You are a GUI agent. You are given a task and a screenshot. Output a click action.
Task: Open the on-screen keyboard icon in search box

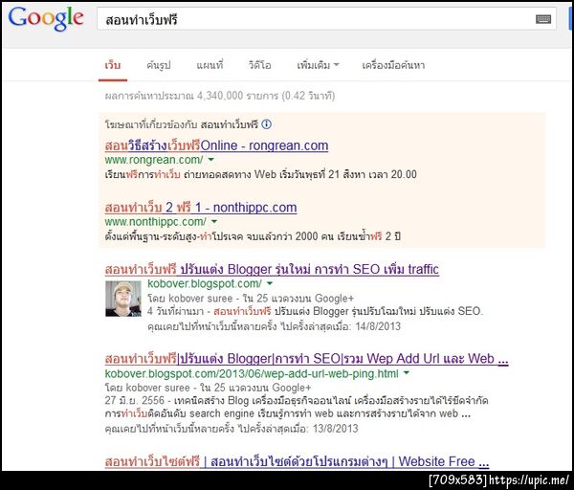[543, 19]
